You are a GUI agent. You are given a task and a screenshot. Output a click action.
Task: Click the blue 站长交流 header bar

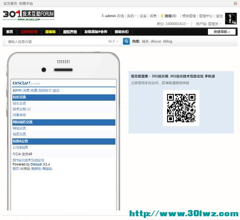coord(64,97)
